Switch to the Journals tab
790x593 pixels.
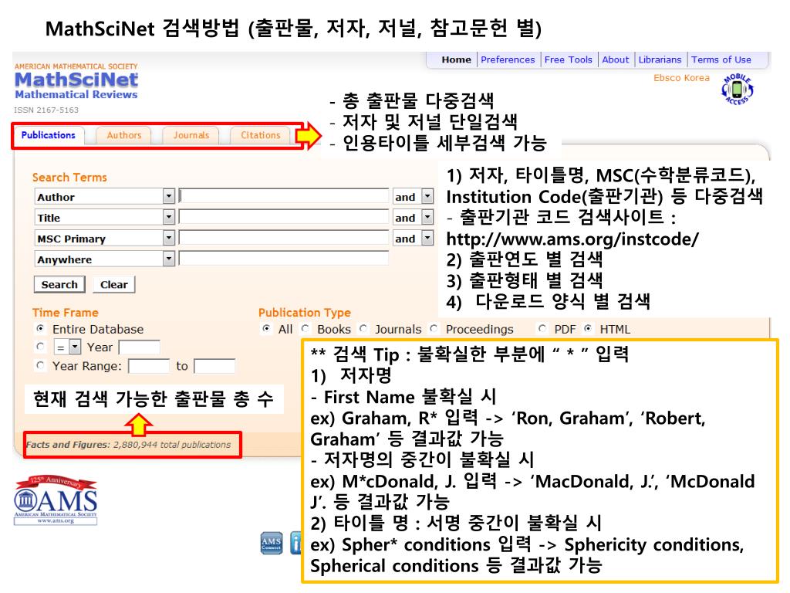(x=191, y=135)
